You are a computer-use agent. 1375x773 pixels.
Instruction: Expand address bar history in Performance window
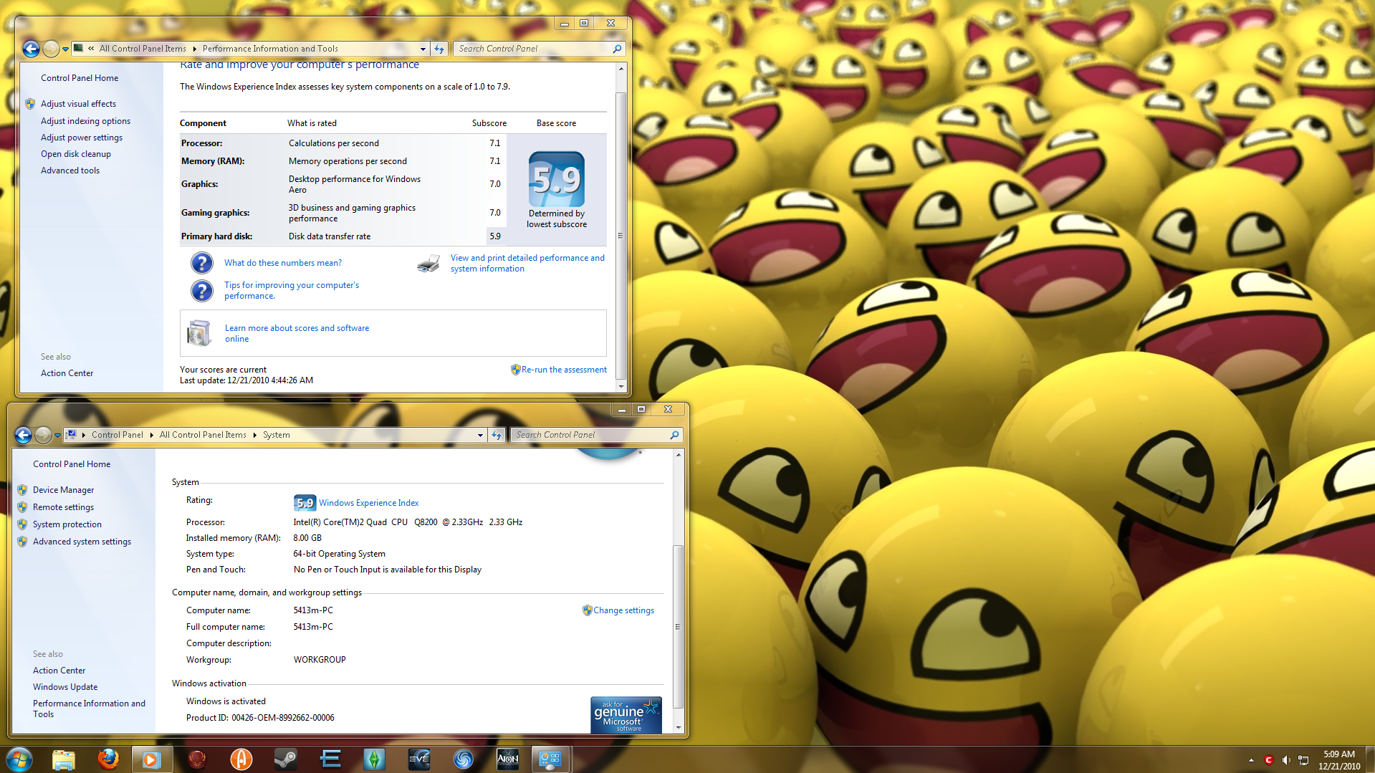click(x=423, y=49)
